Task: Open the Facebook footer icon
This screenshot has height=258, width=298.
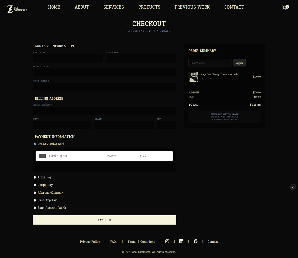Action: (196, 241)
